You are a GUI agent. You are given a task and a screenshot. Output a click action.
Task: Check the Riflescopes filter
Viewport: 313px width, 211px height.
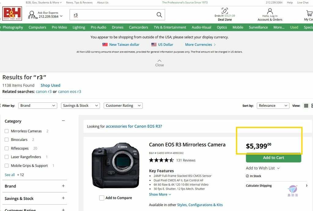coord(7,148)
